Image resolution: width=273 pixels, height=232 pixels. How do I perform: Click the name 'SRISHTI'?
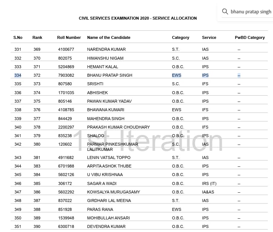(95, 84)
